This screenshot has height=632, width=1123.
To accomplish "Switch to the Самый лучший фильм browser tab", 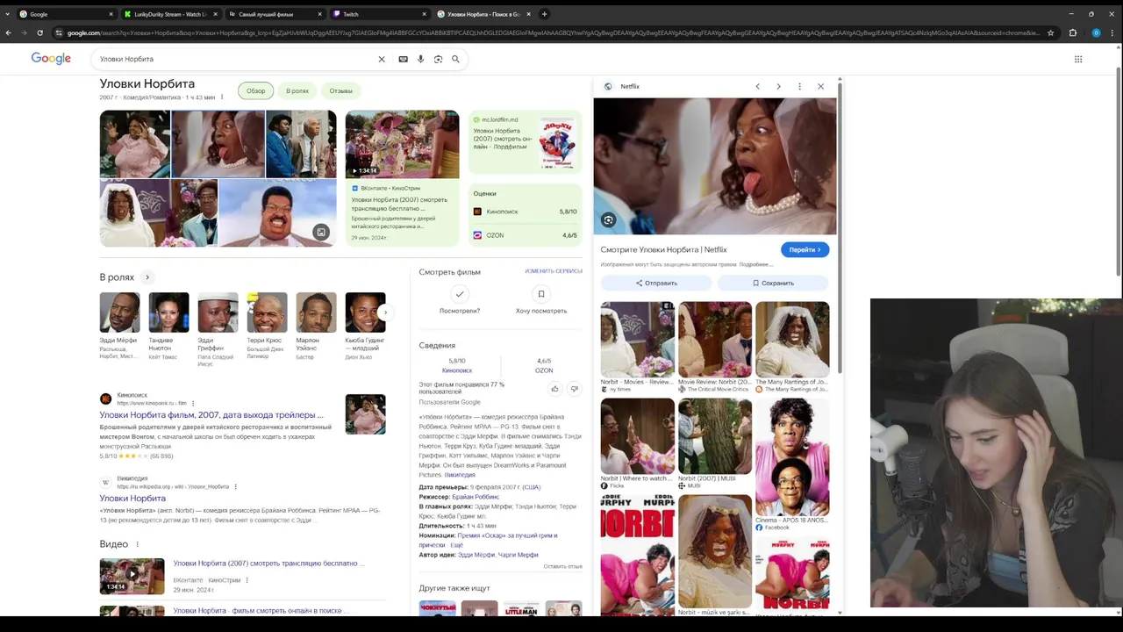I will (x=274, y=14).
